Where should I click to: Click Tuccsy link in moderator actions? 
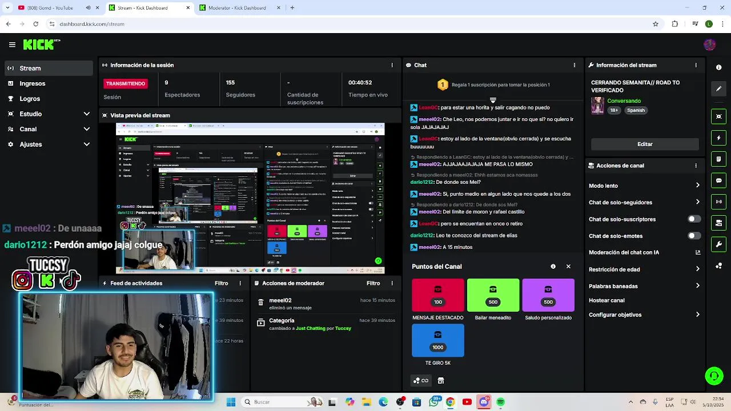343,328
